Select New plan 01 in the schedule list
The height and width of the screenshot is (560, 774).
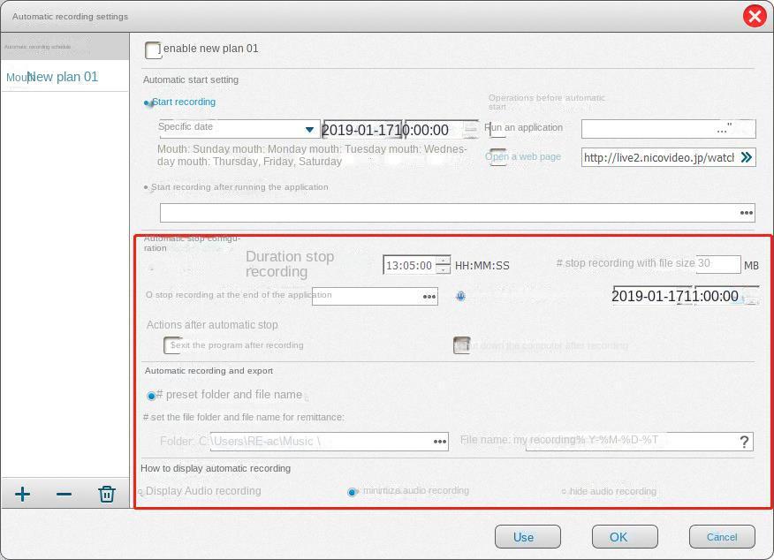[62, 77]
